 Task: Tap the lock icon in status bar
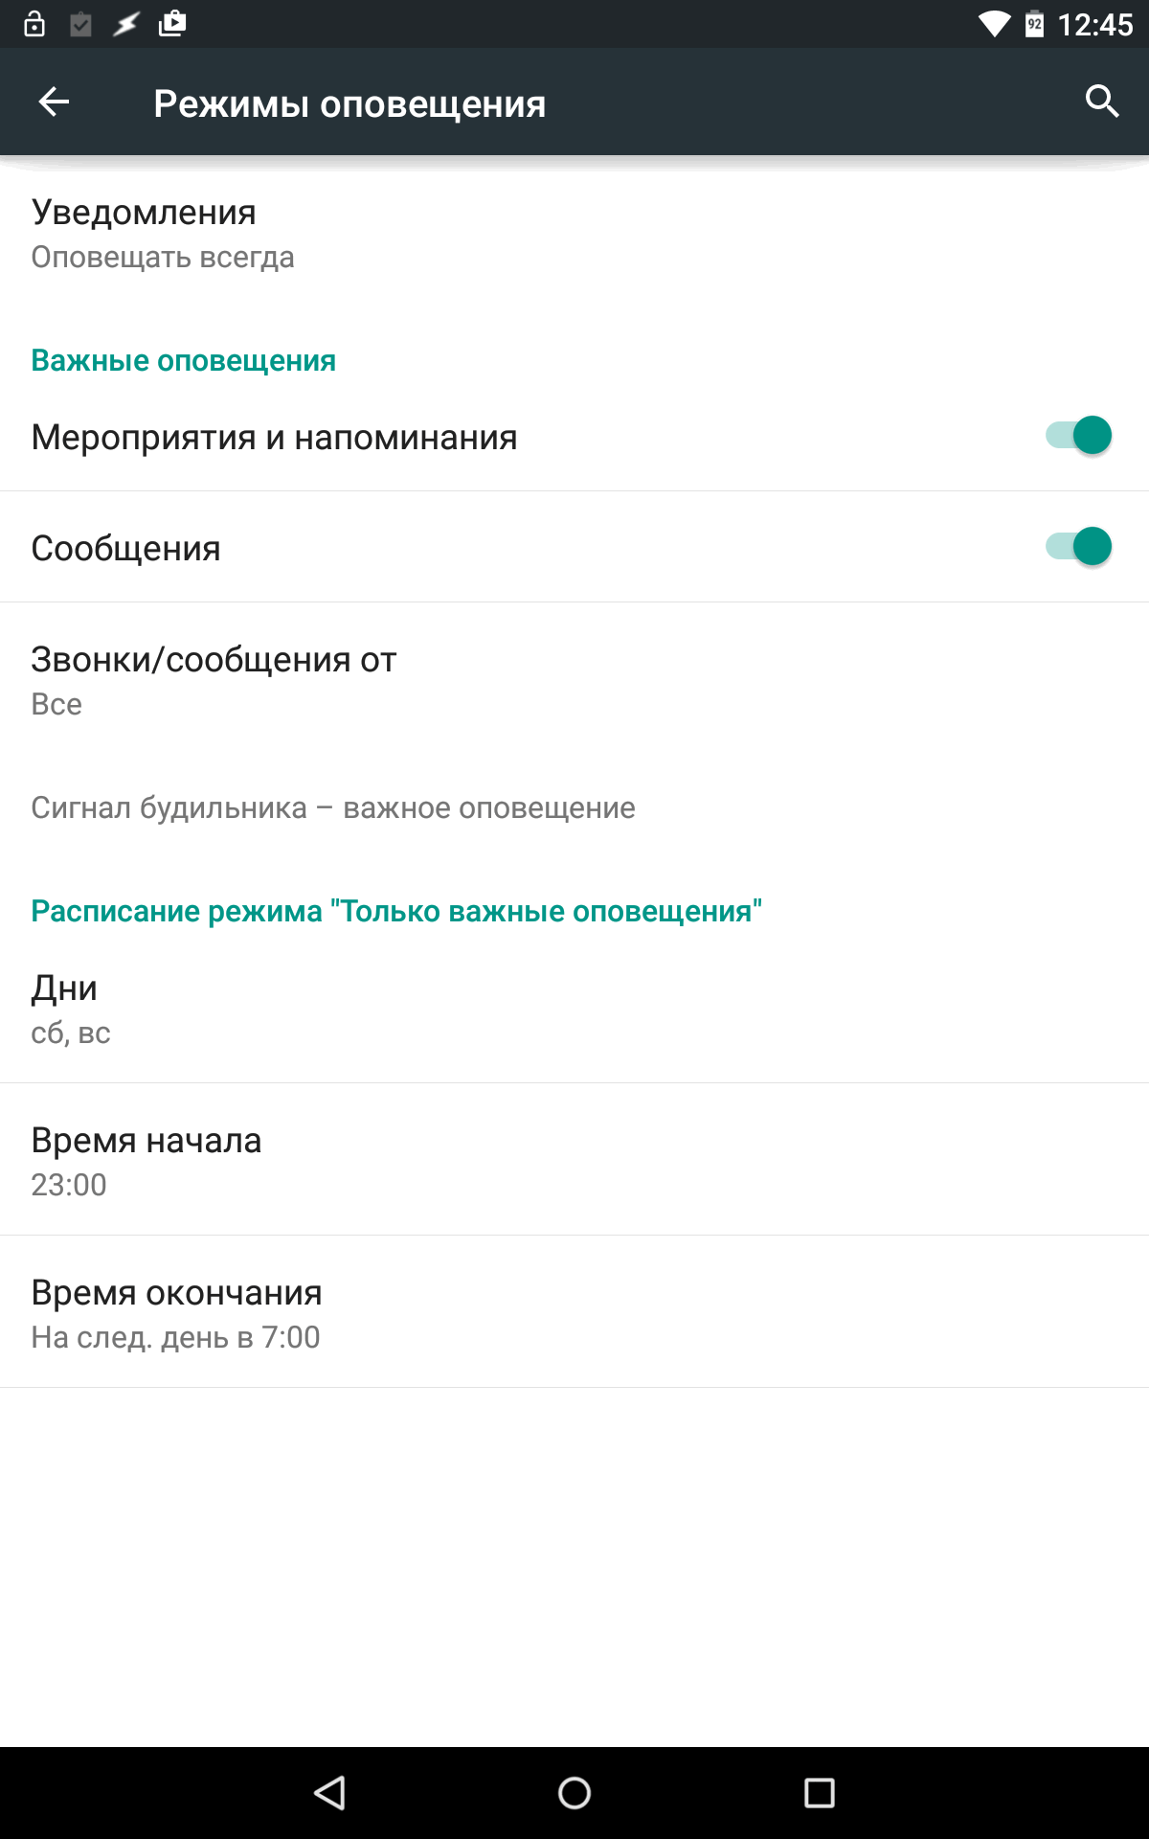click(x=34, y=24)
